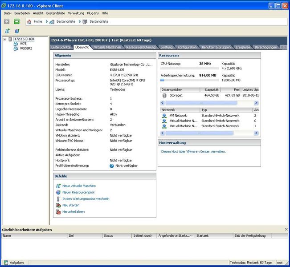Click Diesen Host über VMware vCenter verwalten
The width and height of the screenshot is (290, 267).
point(193,151)
